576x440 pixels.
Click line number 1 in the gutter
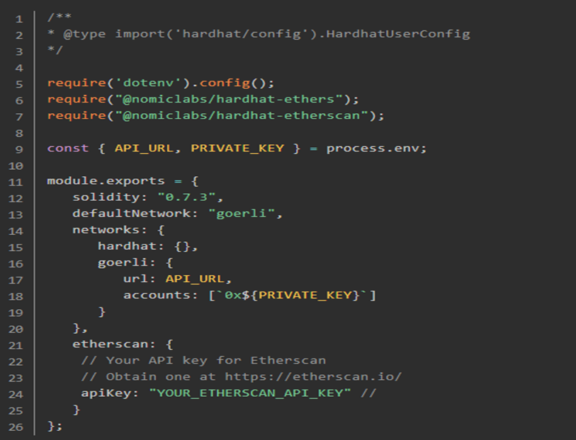click(x=18, y=18)
